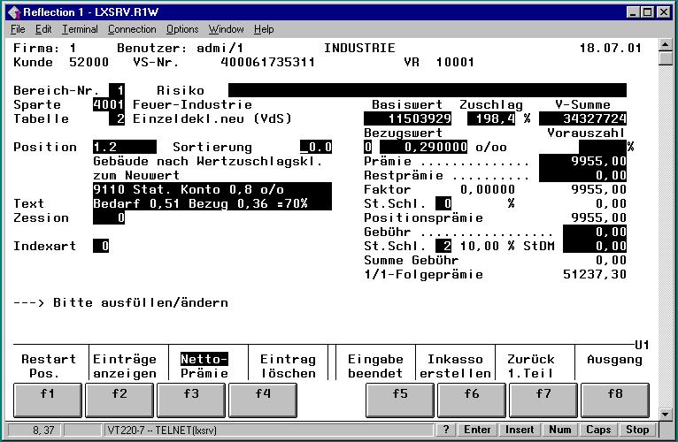Click the text line 'Bedarf 0,51 Bezug 0,36 =70%'
The height and width of the screenshot is (442, 678).
coord(212,203)
